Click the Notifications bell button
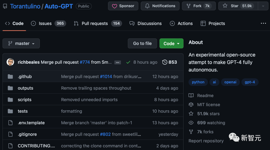This screenshot has height=150, width=270. [x=160, y=6]
